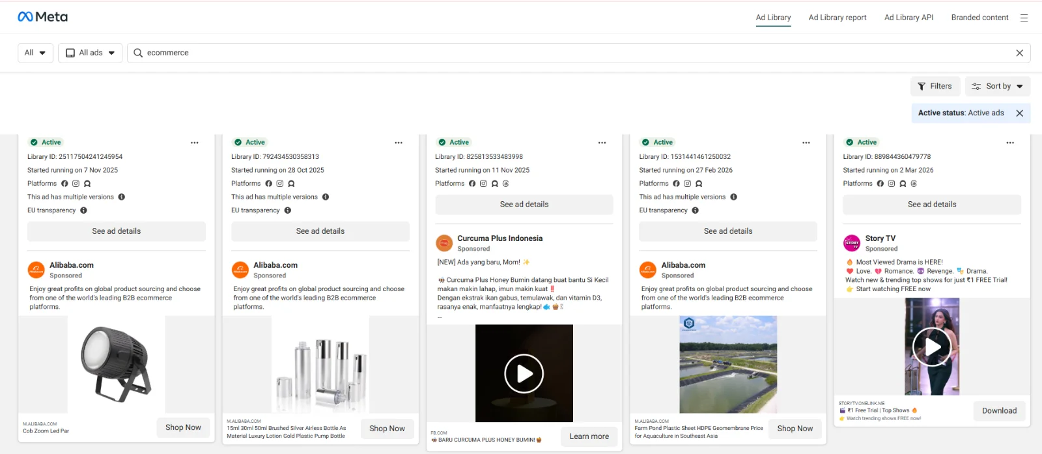
Task: Select Library ID 889844360479778 text
Action: pos(887,157)
